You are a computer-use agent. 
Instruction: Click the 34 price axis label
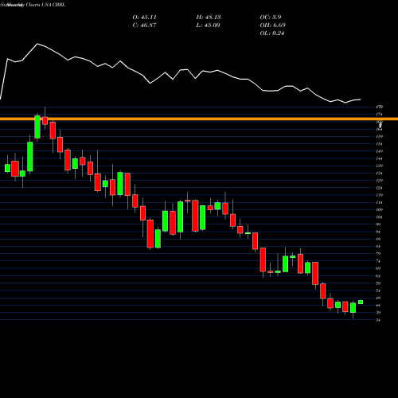tap(378, 320)
